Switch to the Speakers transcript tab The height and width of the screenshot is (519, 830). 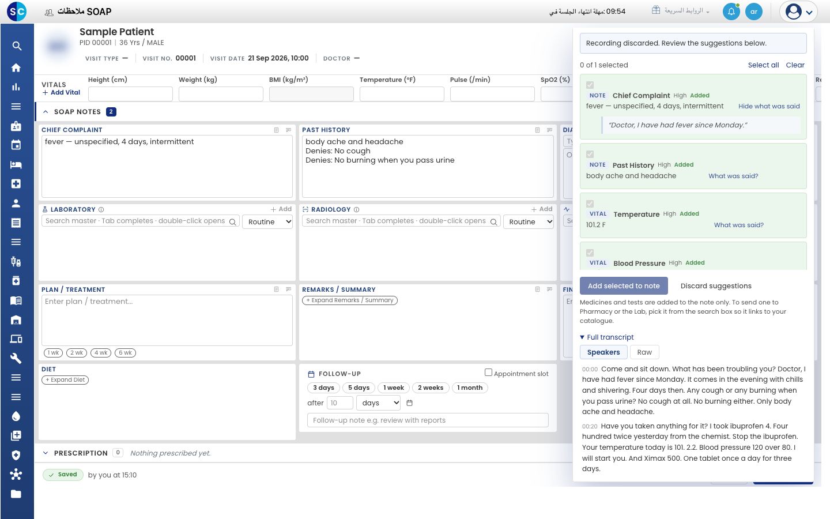tap(603, 352)
